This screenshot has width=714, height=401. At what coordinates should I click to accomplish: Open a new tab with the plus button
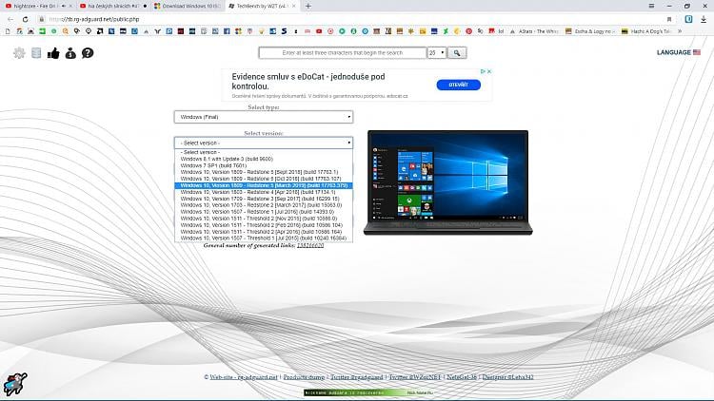[x=308, y=6]
